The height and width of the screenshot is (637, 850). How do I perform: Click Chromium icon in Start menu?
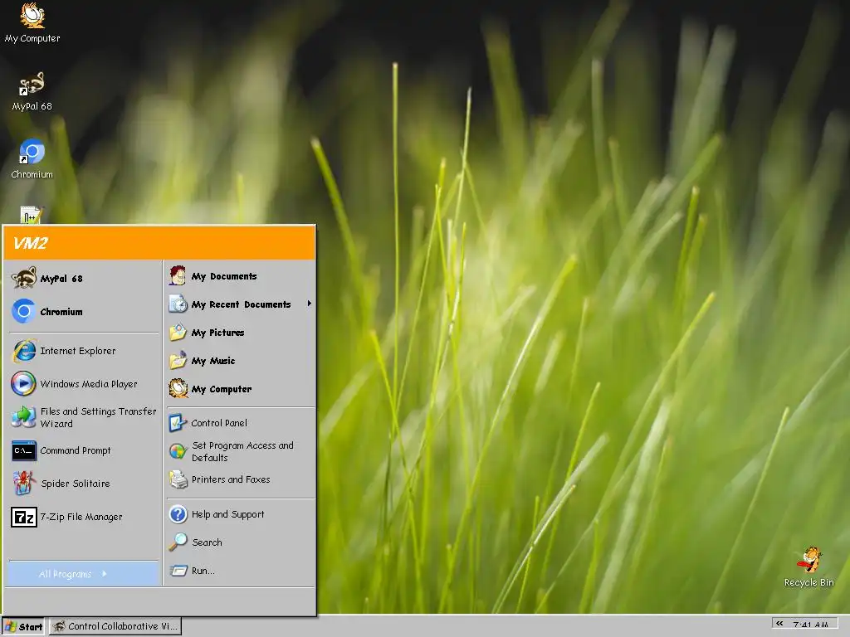point(24,311)
